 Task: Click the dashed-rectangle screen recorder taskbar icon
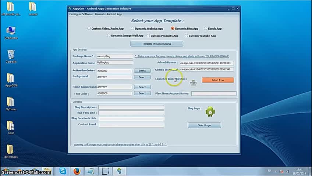105,171
